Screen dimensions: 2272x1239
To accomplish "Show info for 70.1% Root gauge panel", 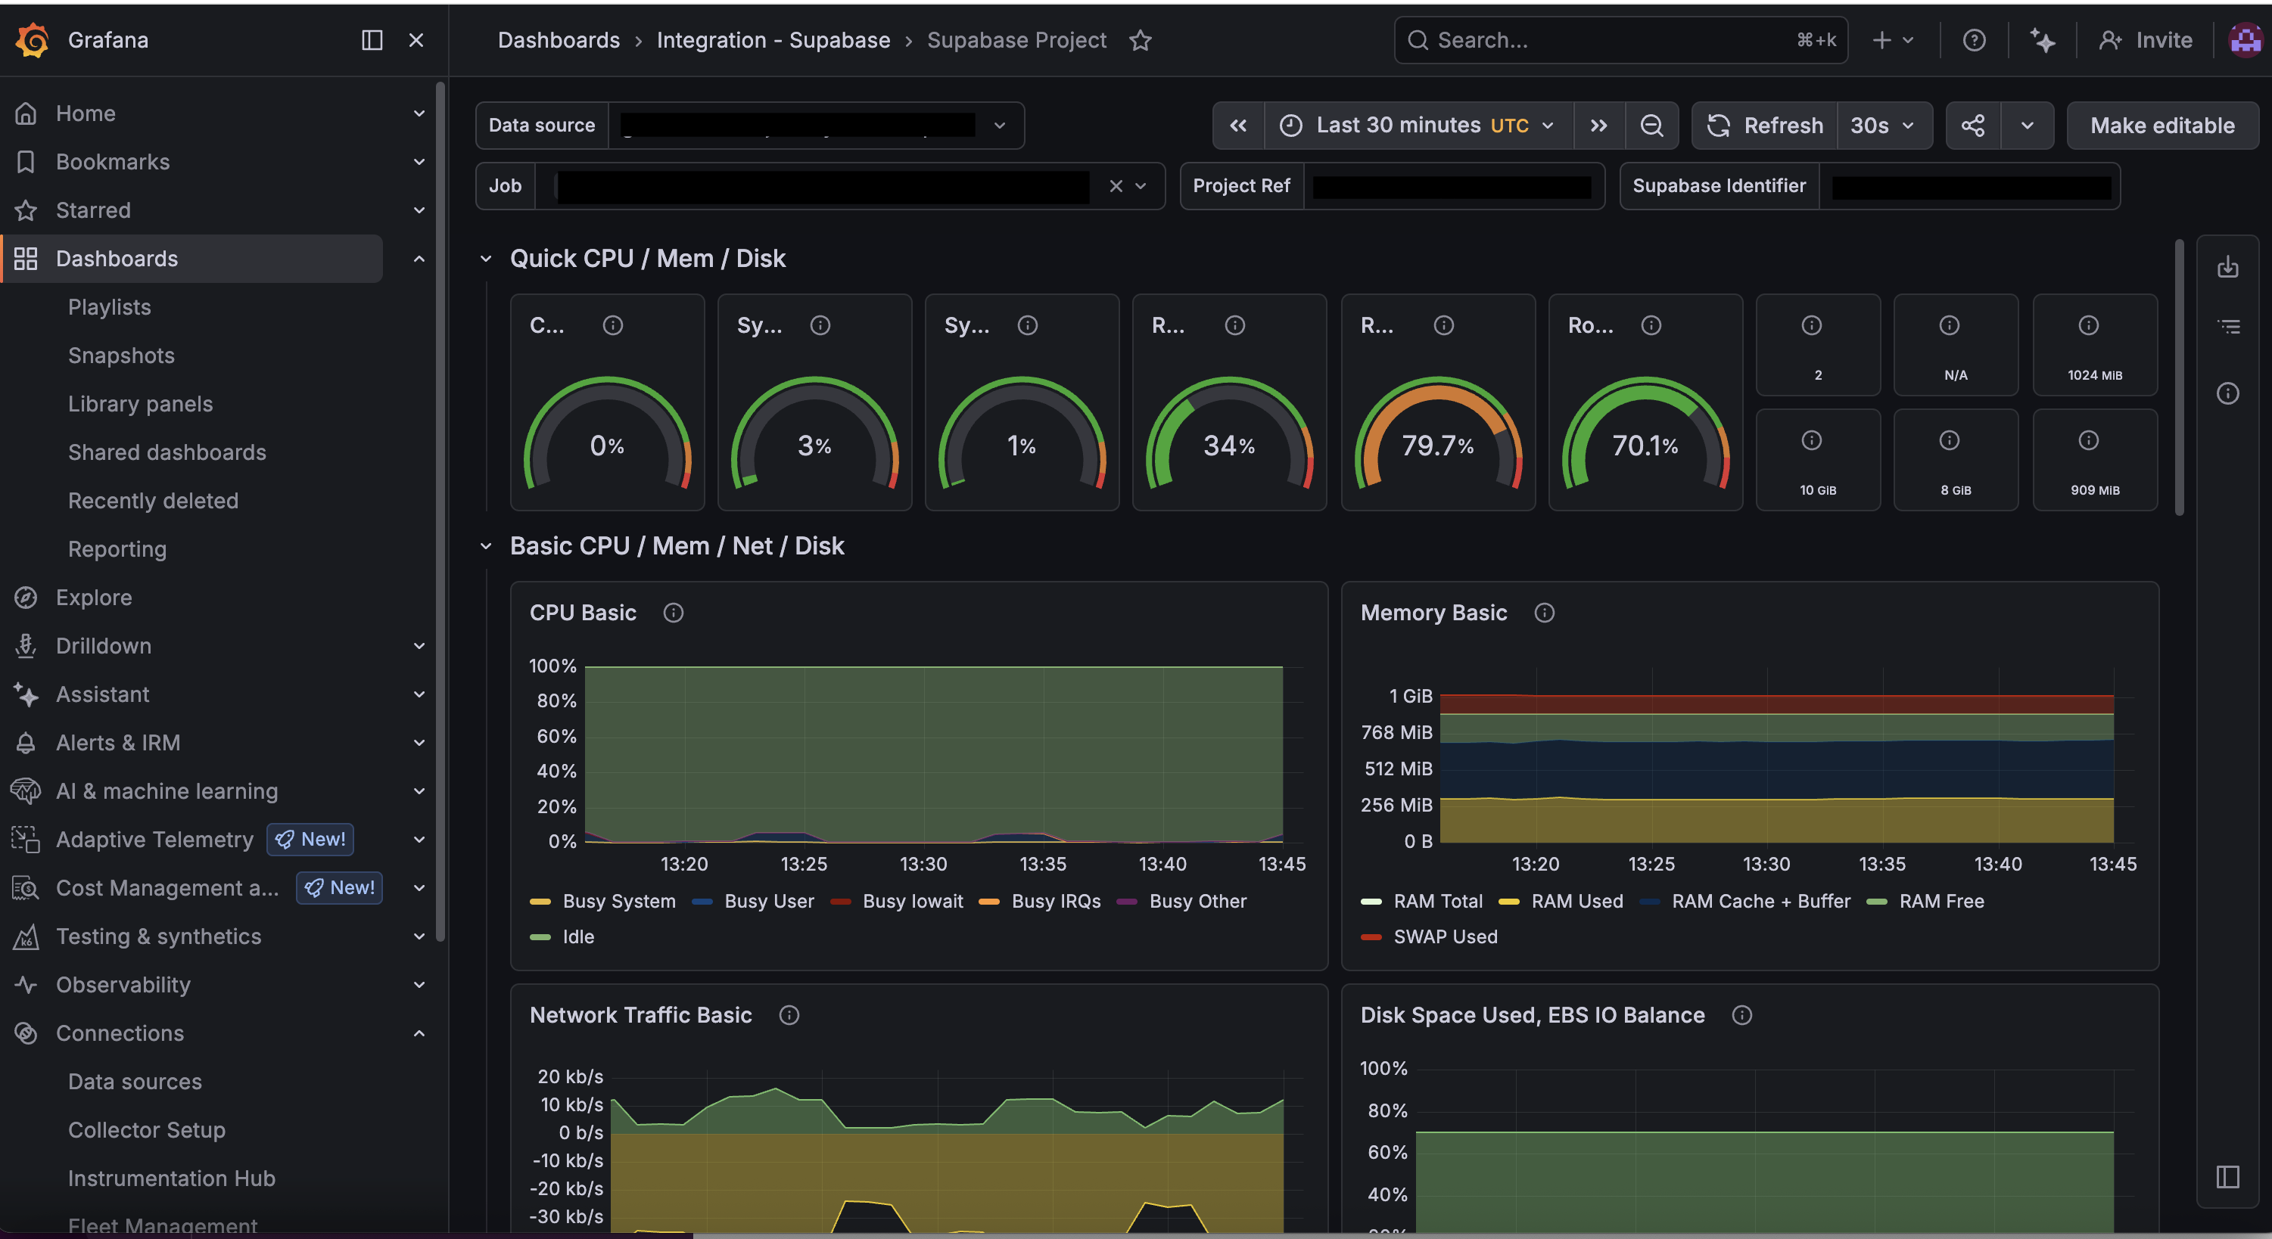I will (x=1651, y=326).
